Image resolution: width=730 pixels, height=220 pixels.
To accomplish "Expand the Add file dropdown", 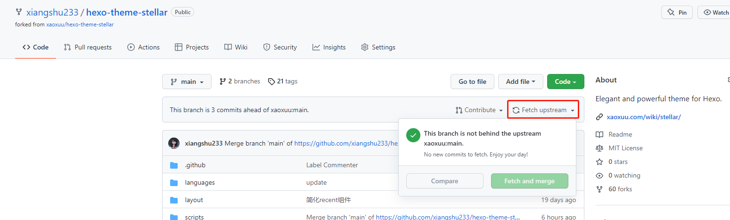I will [x=521, y=81].
